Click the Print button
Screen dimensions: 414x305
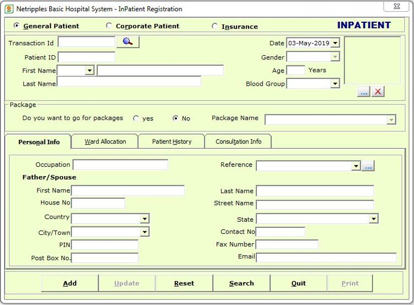(x=350, y=283)
